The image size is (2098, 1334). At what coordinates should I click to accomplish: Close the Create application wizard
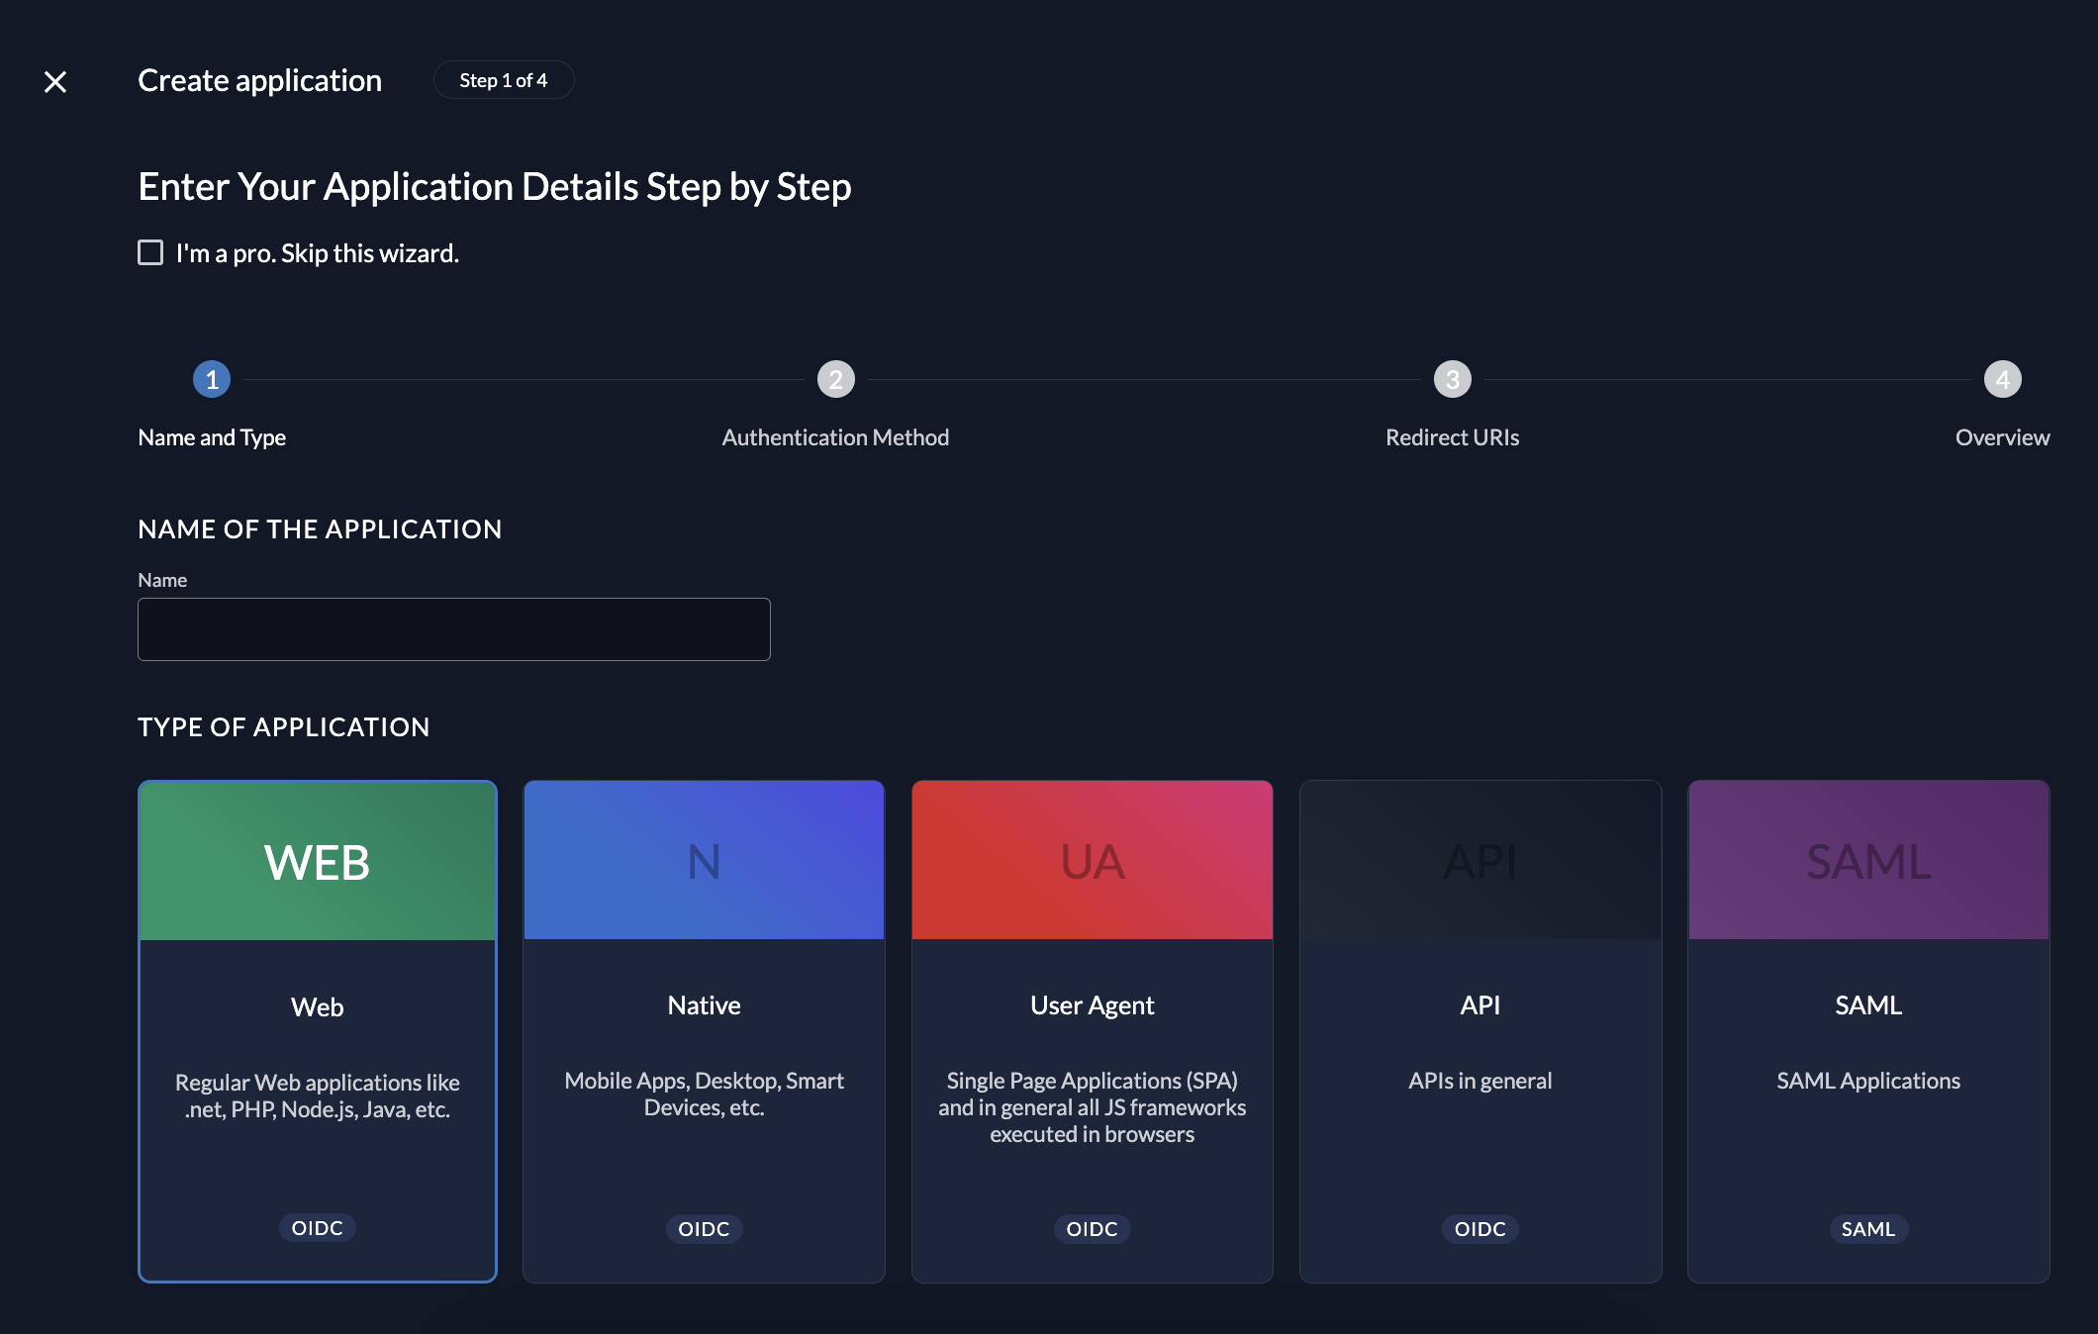pos(55,81)
